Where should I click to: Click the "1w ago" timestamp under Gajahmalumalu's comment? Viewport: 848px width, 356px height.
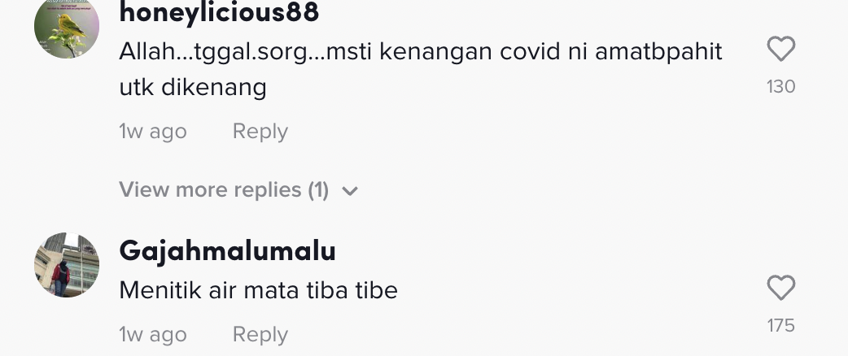tap(153, 334)
